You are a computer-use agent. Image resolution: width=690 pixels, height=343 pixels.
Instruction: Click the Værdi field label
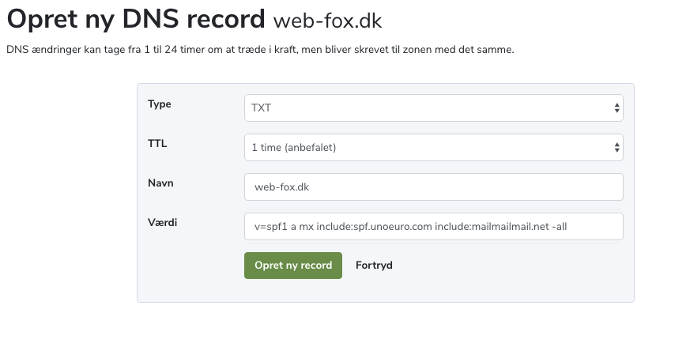click(x=163, y=222)
